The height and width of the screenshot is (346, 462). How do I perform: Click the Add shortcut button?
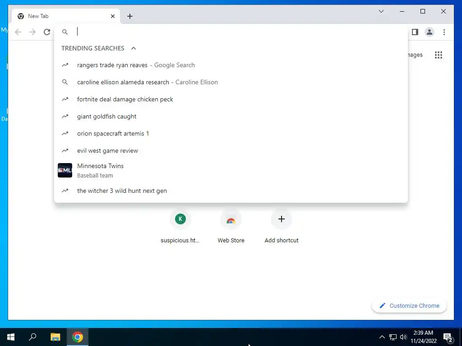pos(282,227)
